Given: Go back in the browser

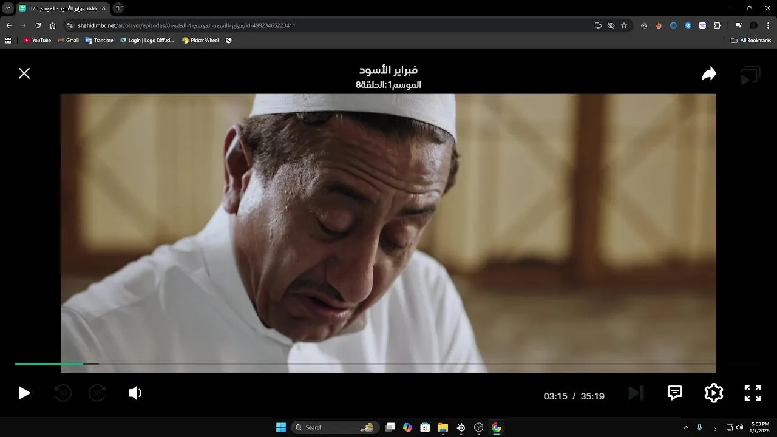Looking at the screenshot, I should (8, 25).
